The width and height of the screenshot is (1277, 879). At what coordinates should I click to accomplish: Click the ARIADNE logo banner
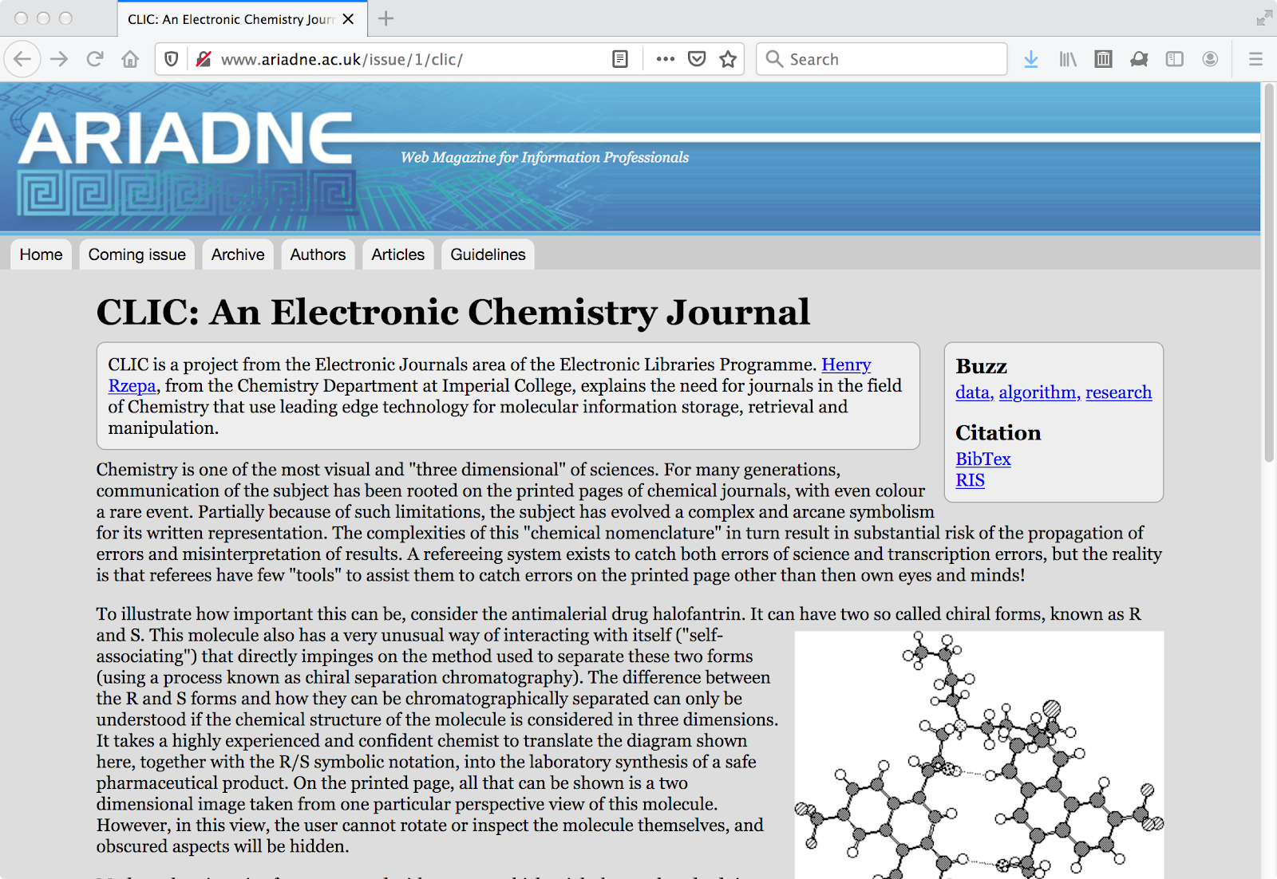(x=186, y=162)
